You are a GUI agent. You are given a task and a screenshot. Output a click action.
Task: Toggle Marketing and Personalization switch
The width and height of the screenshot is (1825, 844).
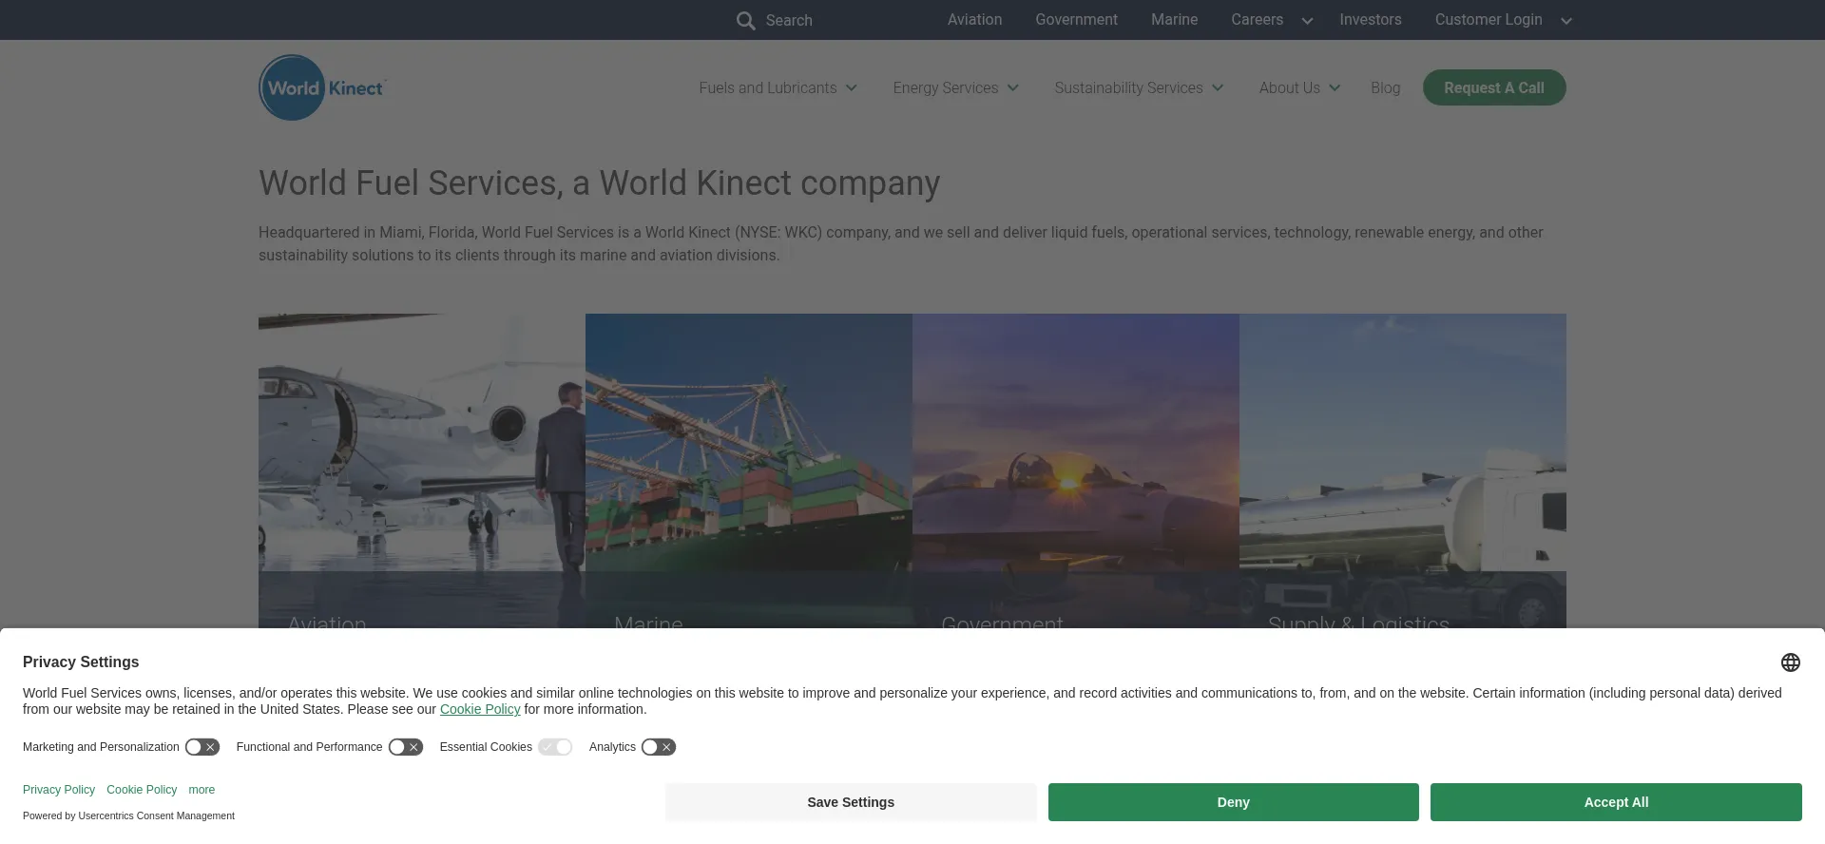pyautogui.click(x=202, y=747)
